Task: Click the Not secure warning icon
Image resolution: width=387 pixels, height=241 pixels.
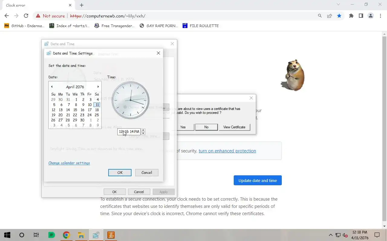Action: [x=38, y=16]
